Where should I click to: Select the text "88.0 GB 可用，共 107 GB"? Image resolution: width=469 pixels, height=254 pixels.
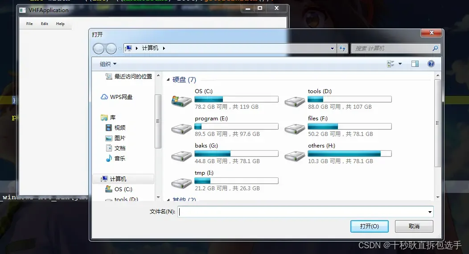340,107
